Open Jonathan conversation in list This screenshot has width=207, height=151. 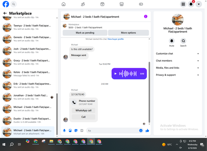pos(28,97)
